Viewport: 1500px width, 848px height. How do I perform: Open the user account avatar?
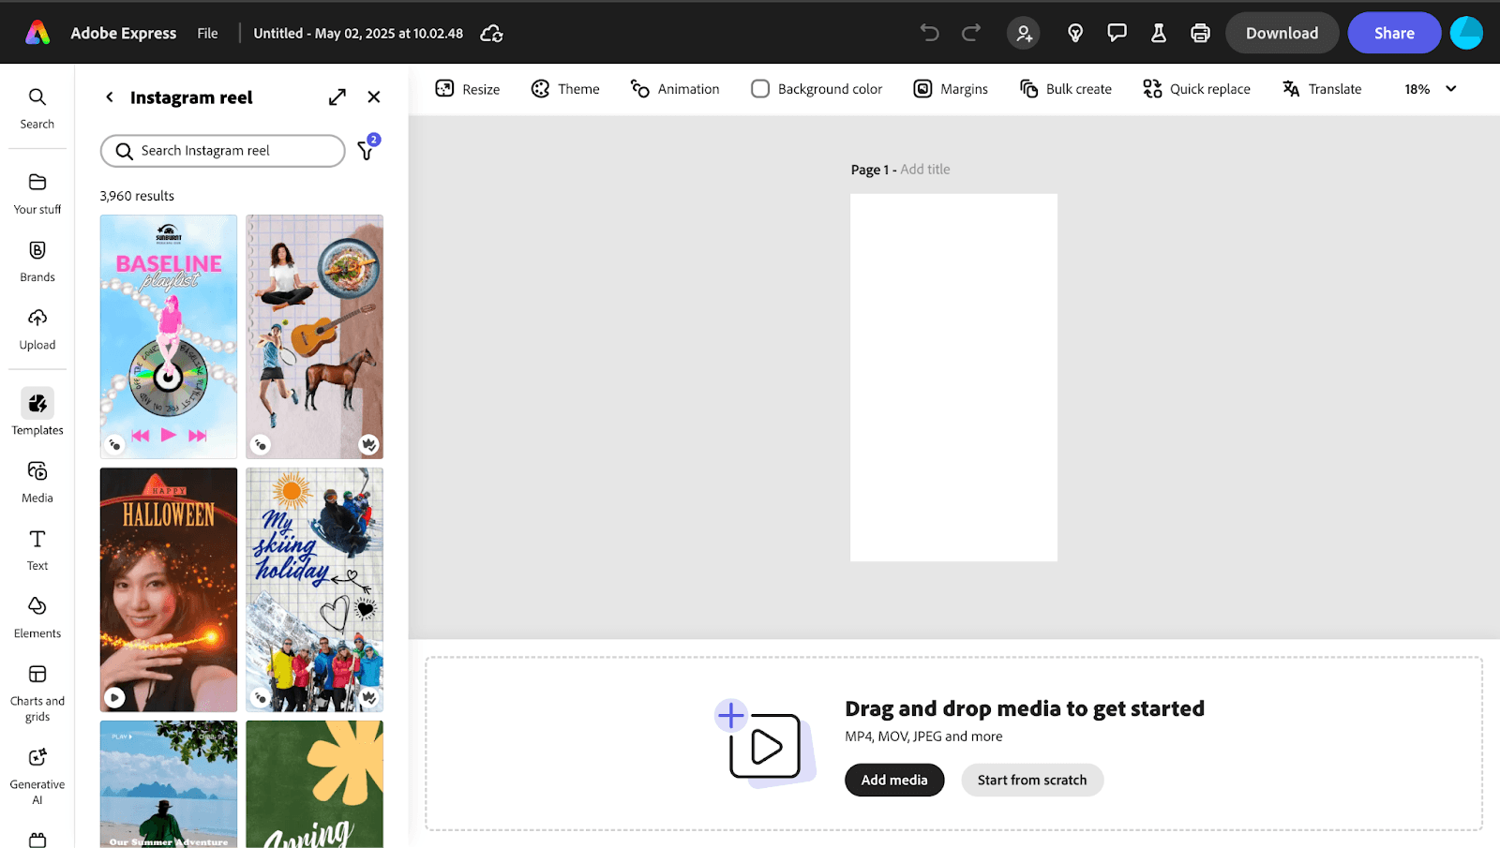1466,33
